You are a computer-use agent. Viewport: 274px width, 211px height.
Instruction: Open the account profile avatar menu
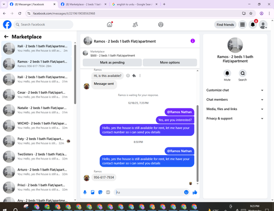point(263,25)
